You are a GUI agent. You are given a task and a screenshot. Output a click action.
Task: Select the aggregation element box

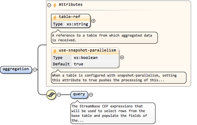16,69
